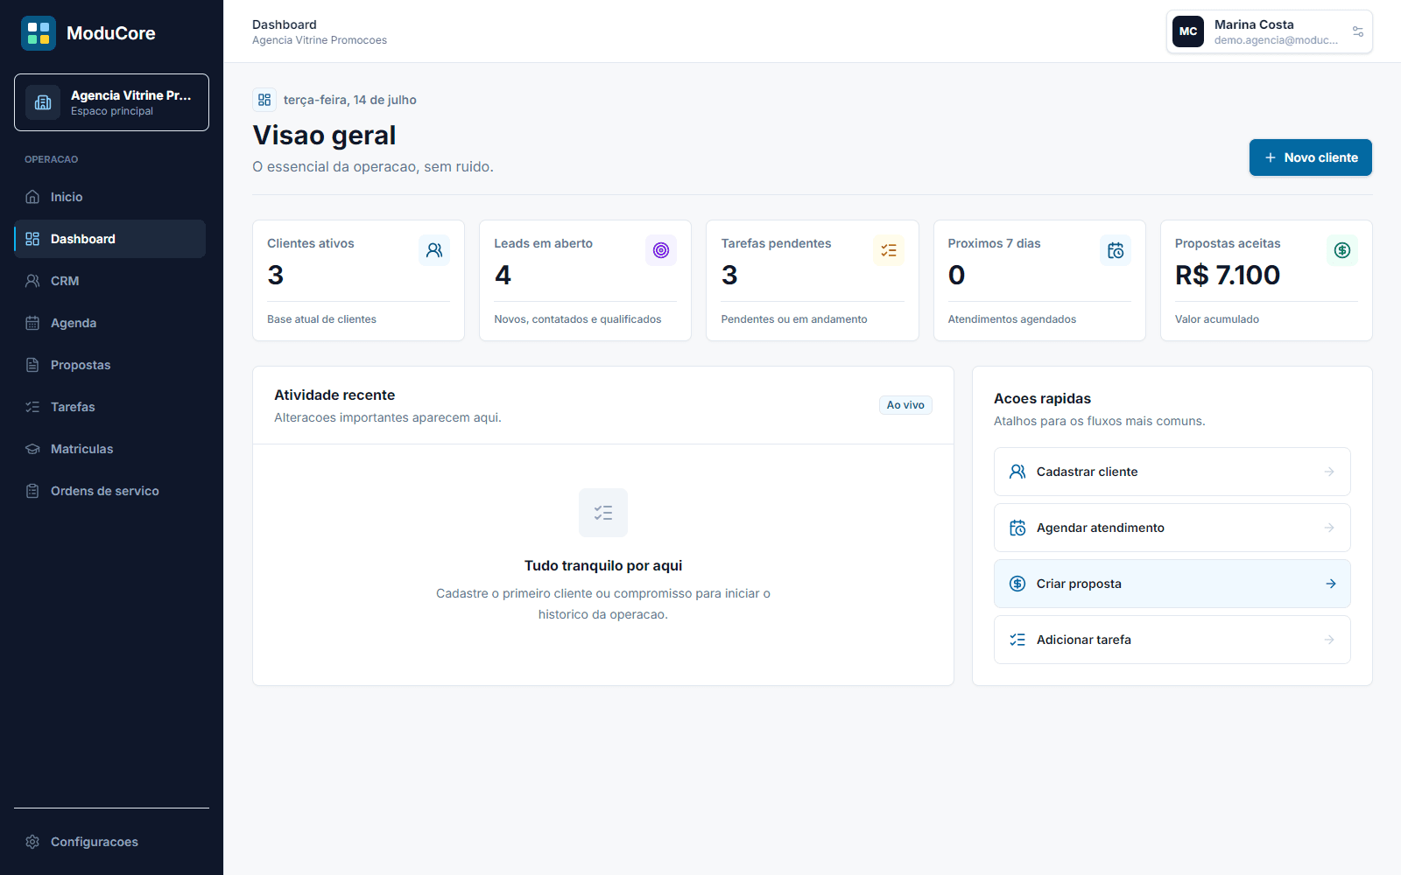Click the Cadastrar cliente quick action

tap(1172, 472)
